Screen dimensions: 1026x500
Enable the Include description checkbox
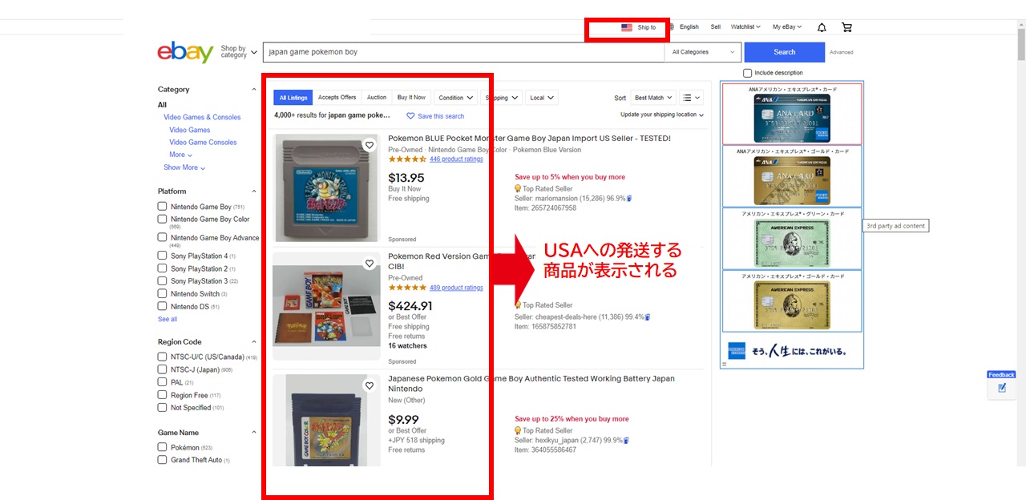pyautogui.click(x=748, y=73)
